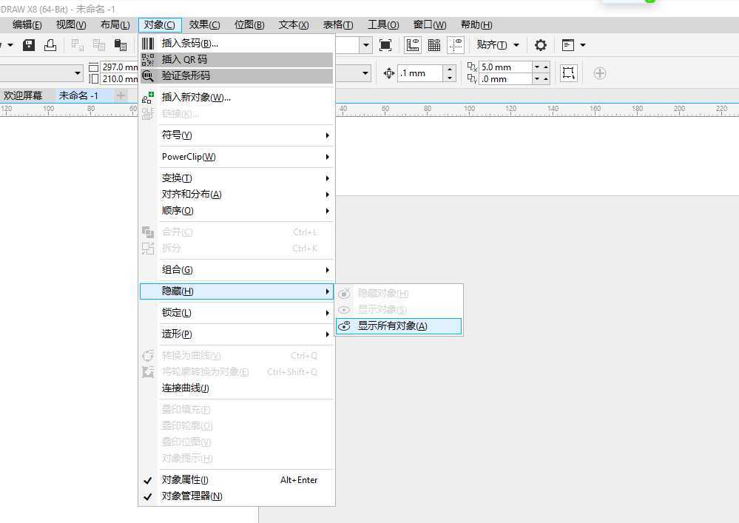Toggle the Grid display icon

pyautogui.click(x=434, y=44)
